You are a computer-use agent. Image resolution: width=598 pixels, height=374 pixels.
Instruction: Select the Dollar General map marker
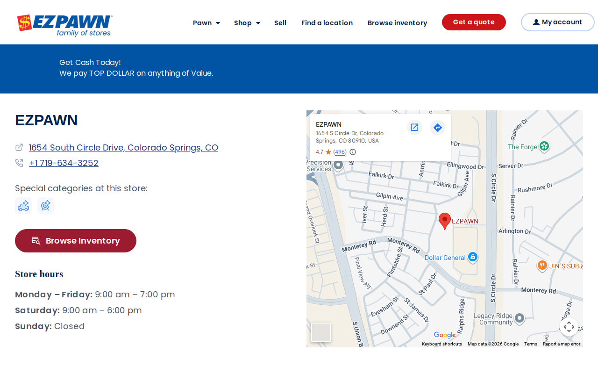(473, 257)
